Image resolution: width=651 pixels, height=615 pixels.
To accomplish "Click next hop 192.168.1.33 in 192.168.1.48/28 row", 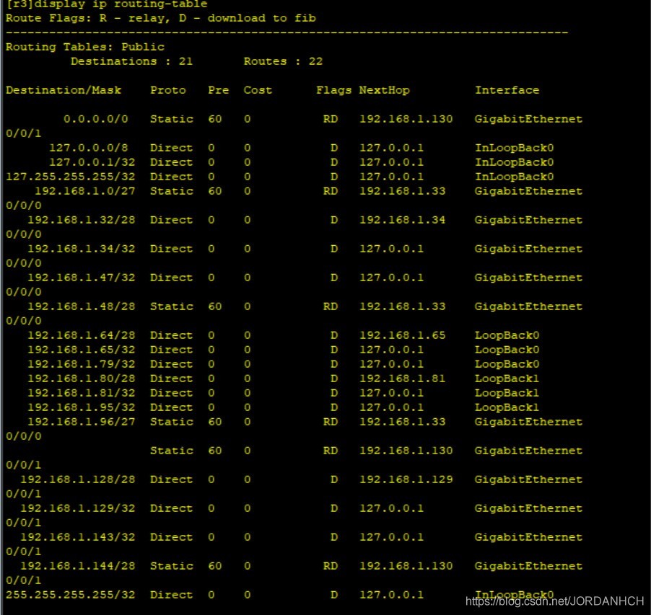I will 402,306.
